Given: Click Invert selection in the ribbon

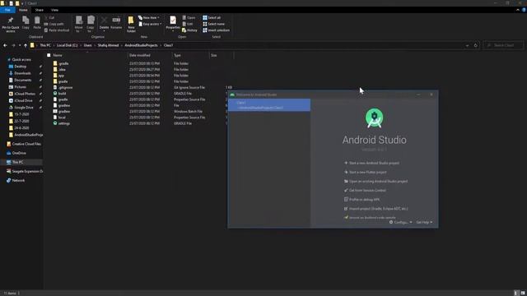Looking at the screenshot, I should (x=216, y=30).
